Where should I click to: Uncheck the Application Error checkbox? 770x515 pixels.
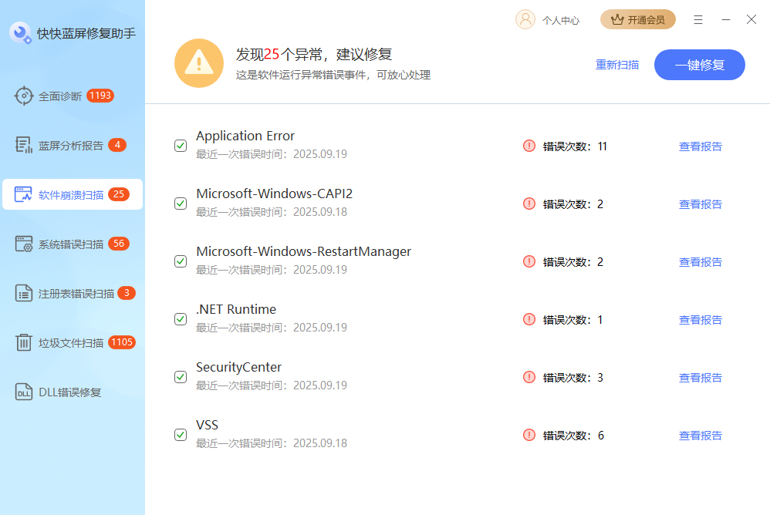181,146
